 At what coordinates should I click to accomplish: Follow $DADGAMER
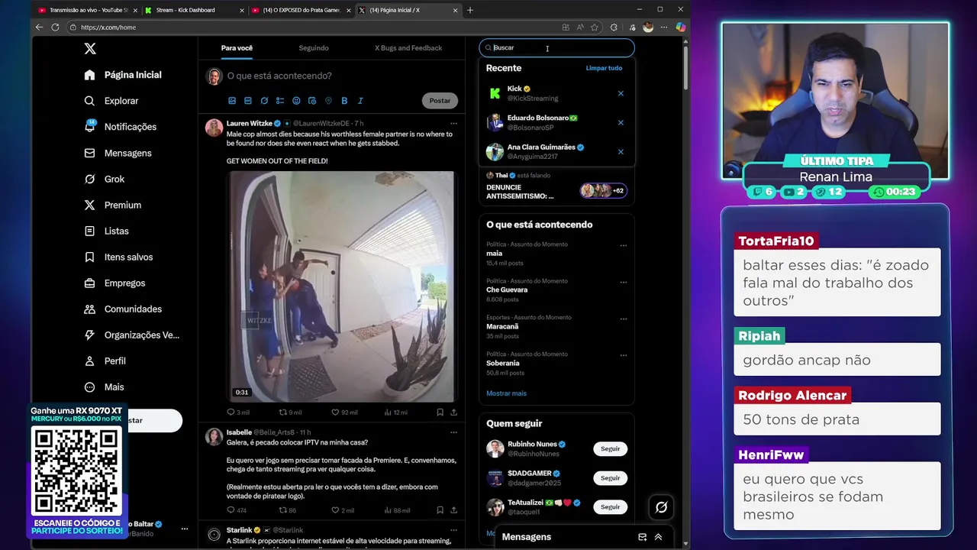point(610,478)
